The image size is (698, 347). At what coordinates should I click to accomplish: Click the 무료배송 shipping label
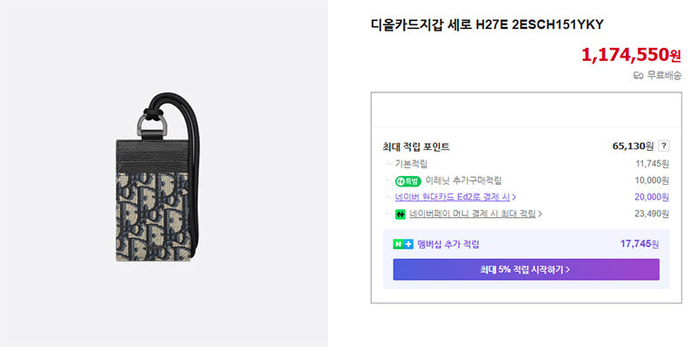pos(664,76)
